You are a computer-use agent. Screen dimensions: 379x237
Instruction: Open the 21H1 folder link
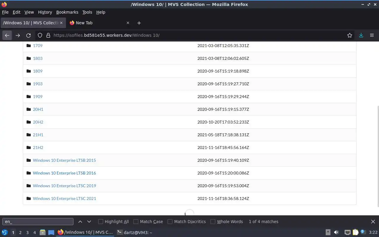coord(38,135)
